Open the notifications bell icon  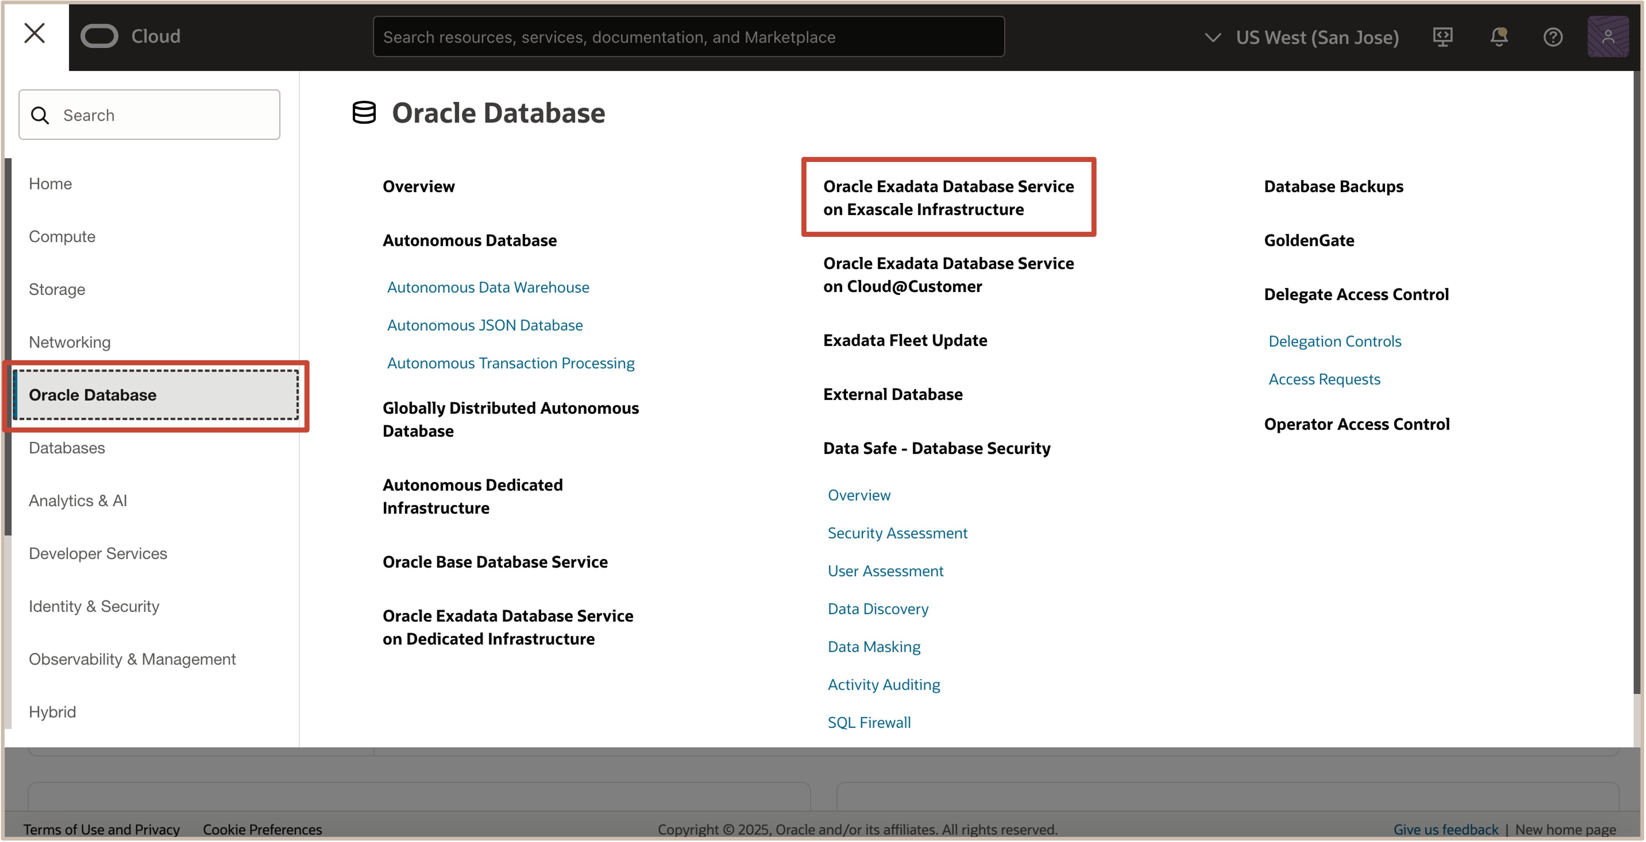(x=1498, y=37)
